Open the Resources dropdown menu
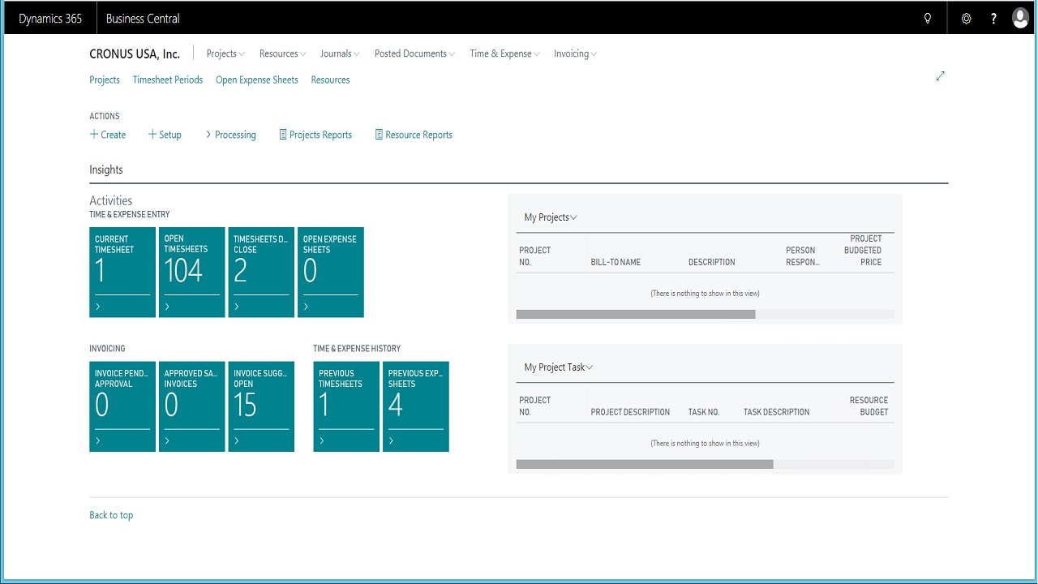Screen dimensions: 1038x584 [282, 54]
